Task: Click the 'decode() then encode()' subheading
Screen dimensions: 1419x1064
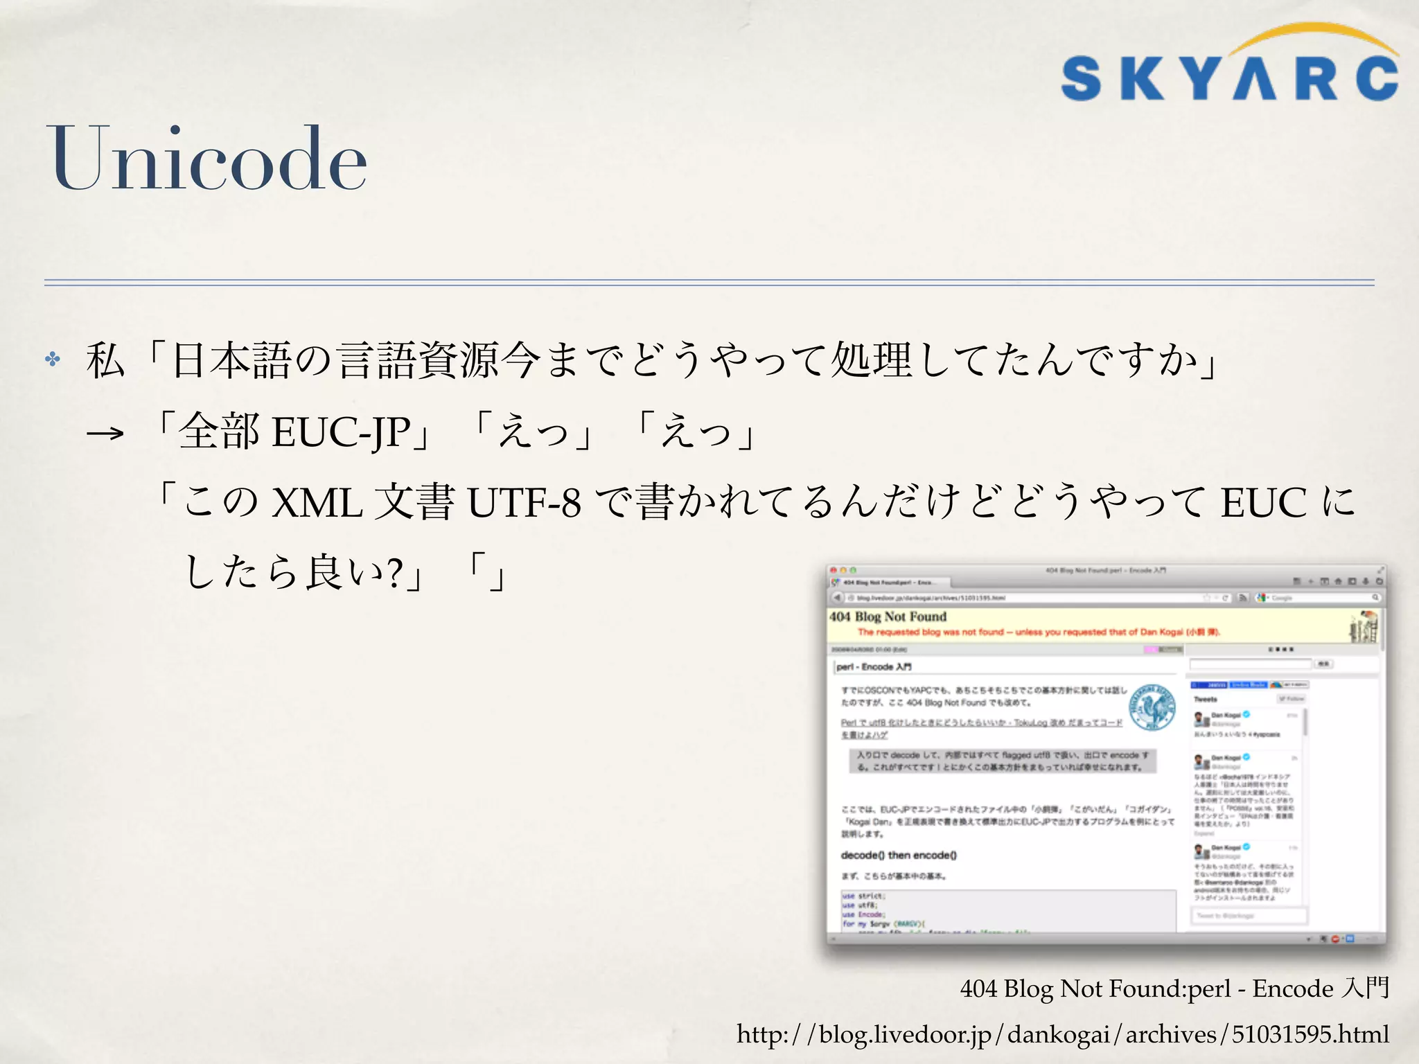Action: click(x=899, y=855)
